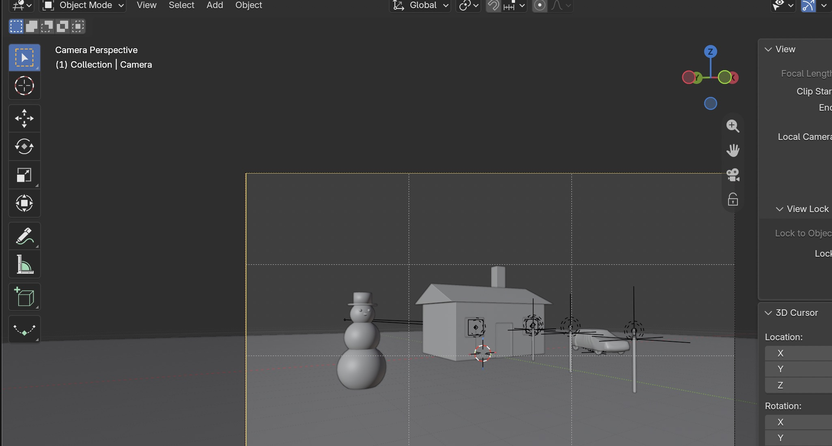Image resolution: width=832 pixels, height=446 pixels.
Task: Open the Object Mode dropdown
Action: [83, 5]
